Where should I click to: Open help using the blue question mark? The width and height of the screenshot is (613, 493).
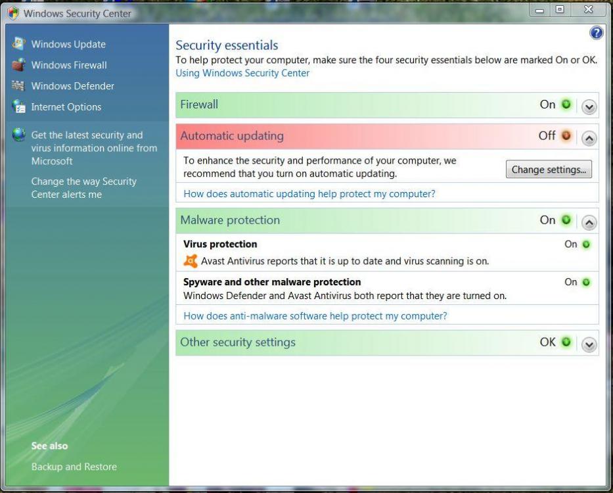[x=596, y=33]
